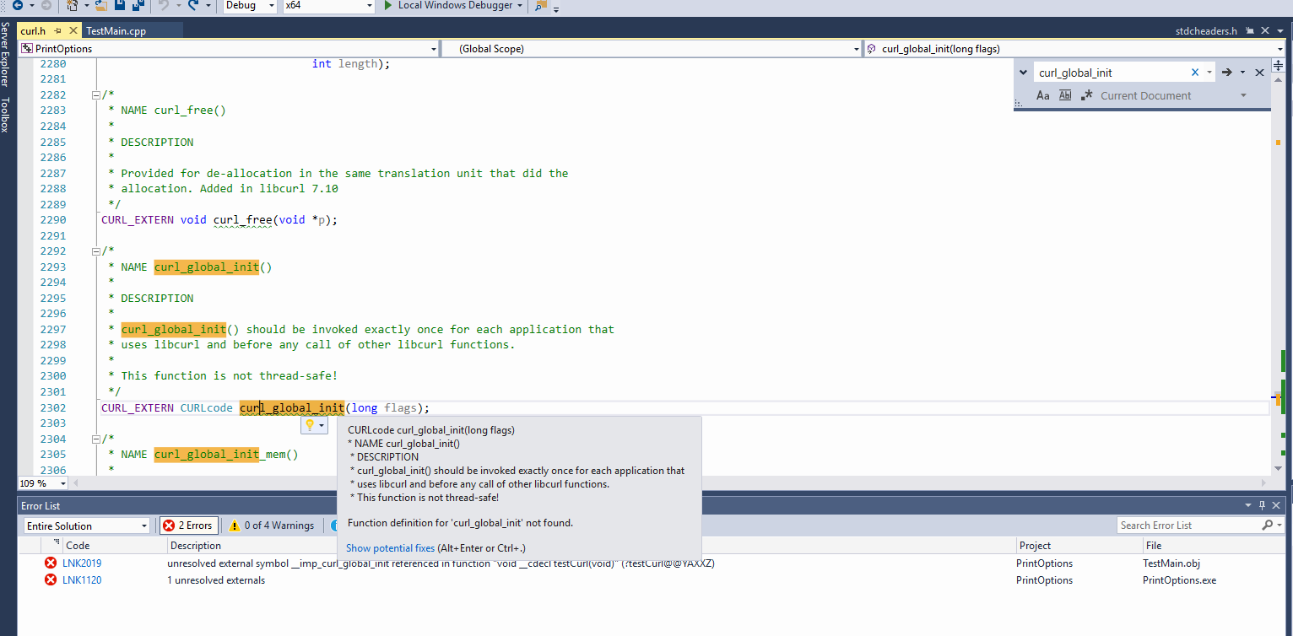This screenshot has width=1293, height=636.
Task: Pin the curl.h tab
Action: 58,30
